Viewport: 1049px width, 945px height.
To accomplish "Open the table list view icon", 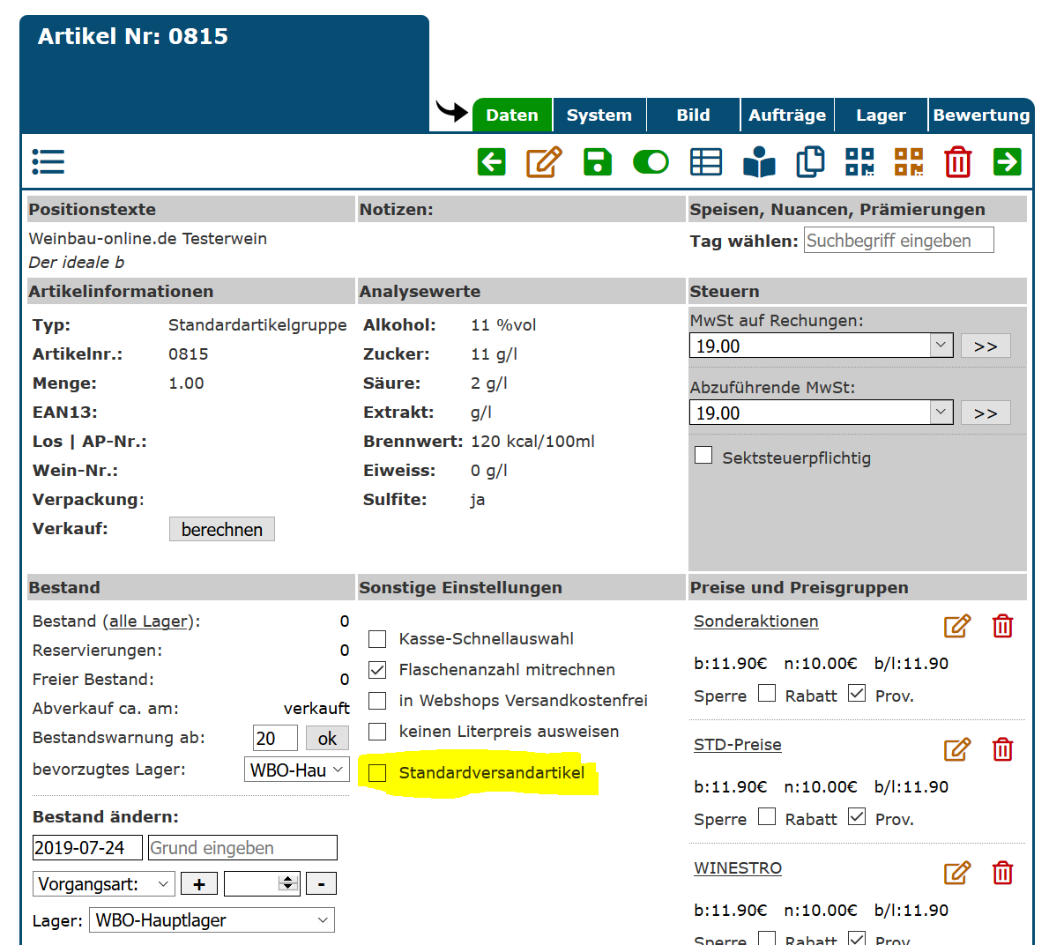I will click(705, 162).
